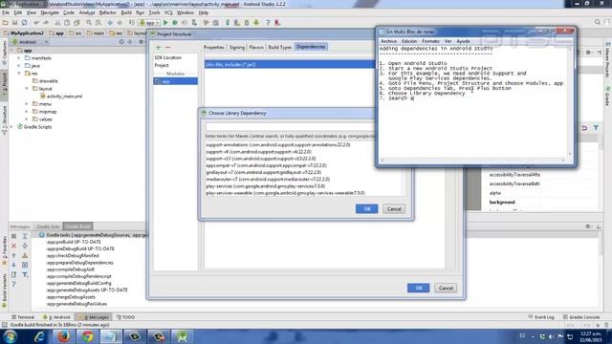Expand the values folder
This screenshot has width=612, height=344.
(27, 118)
